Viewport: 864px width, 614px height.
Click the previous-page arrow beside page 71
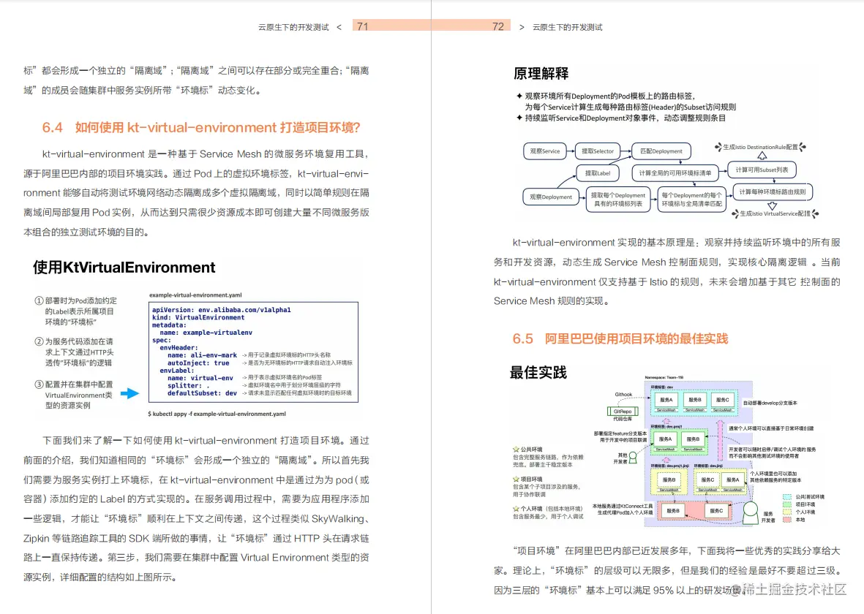339,27
